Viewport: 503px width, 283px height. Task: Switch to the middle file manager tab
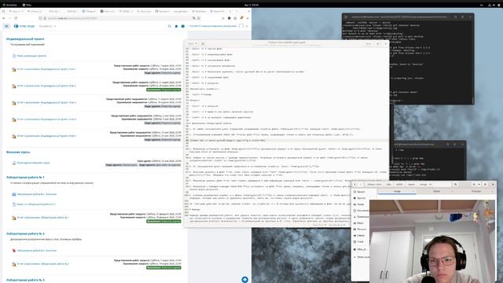pyautogui.click(x=437, y=191)
